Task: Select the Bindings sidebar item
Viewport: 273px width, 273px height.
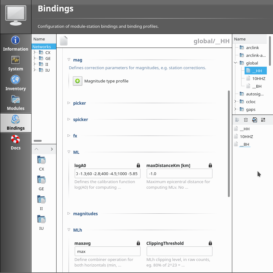Action: point(15,123)
